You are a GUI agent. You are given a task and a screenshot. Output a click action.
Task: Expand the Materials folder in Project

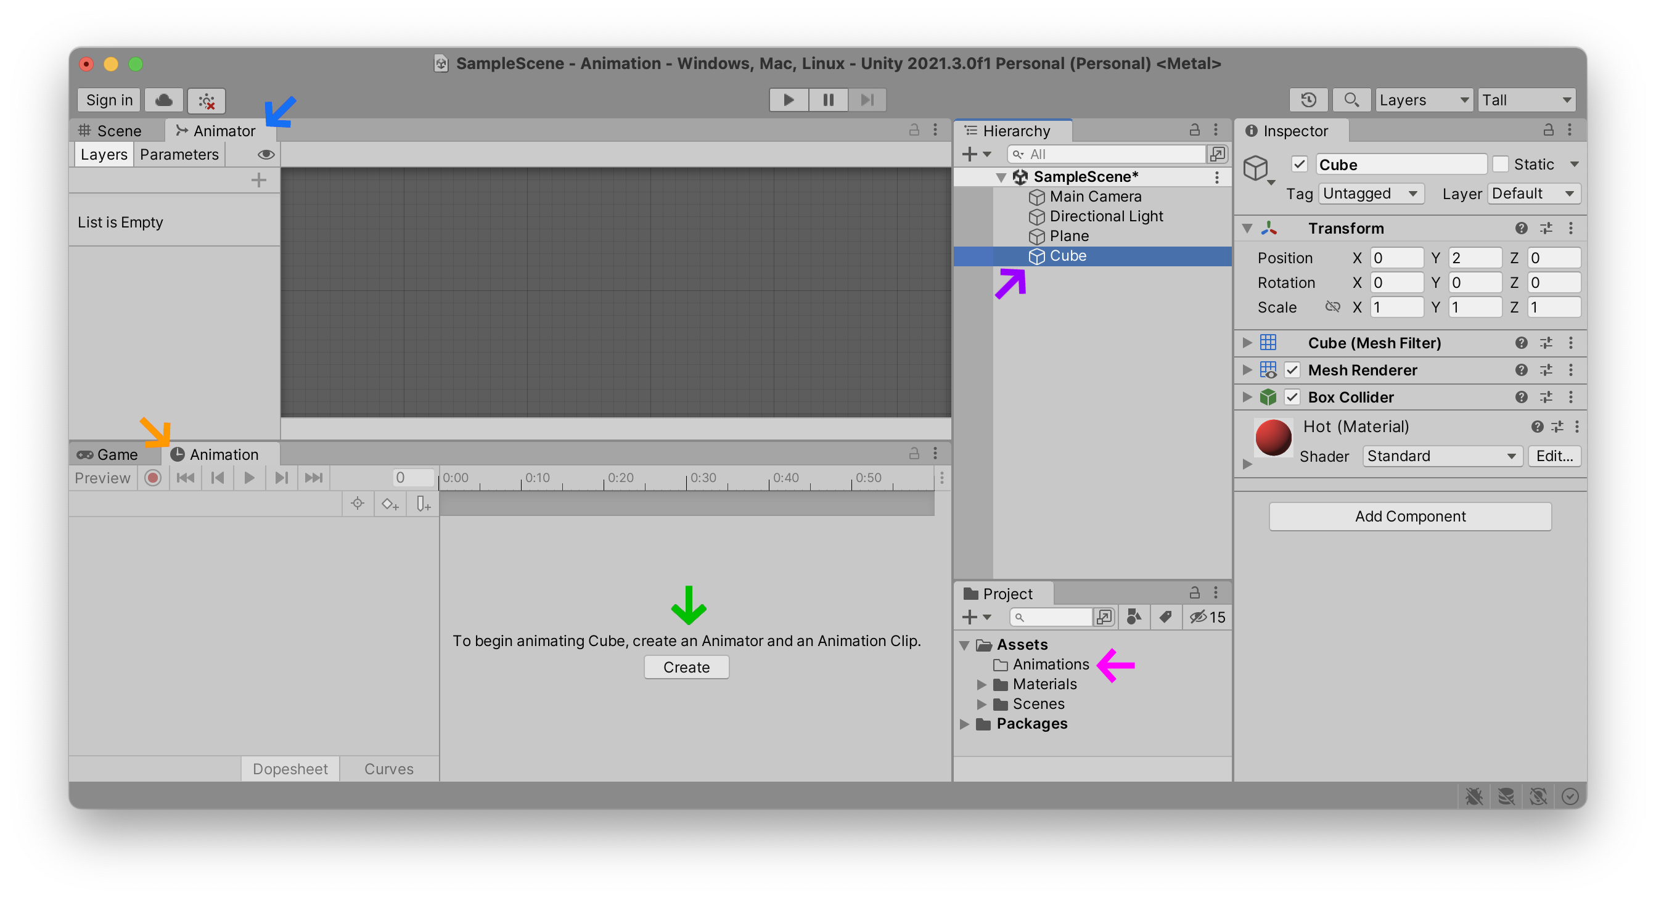[x=981, y=684]
